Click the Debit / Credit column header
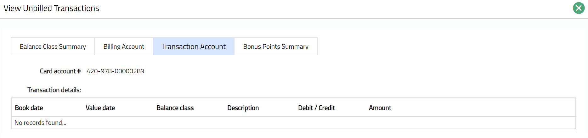The image size is (588, 138). point(316,108)
